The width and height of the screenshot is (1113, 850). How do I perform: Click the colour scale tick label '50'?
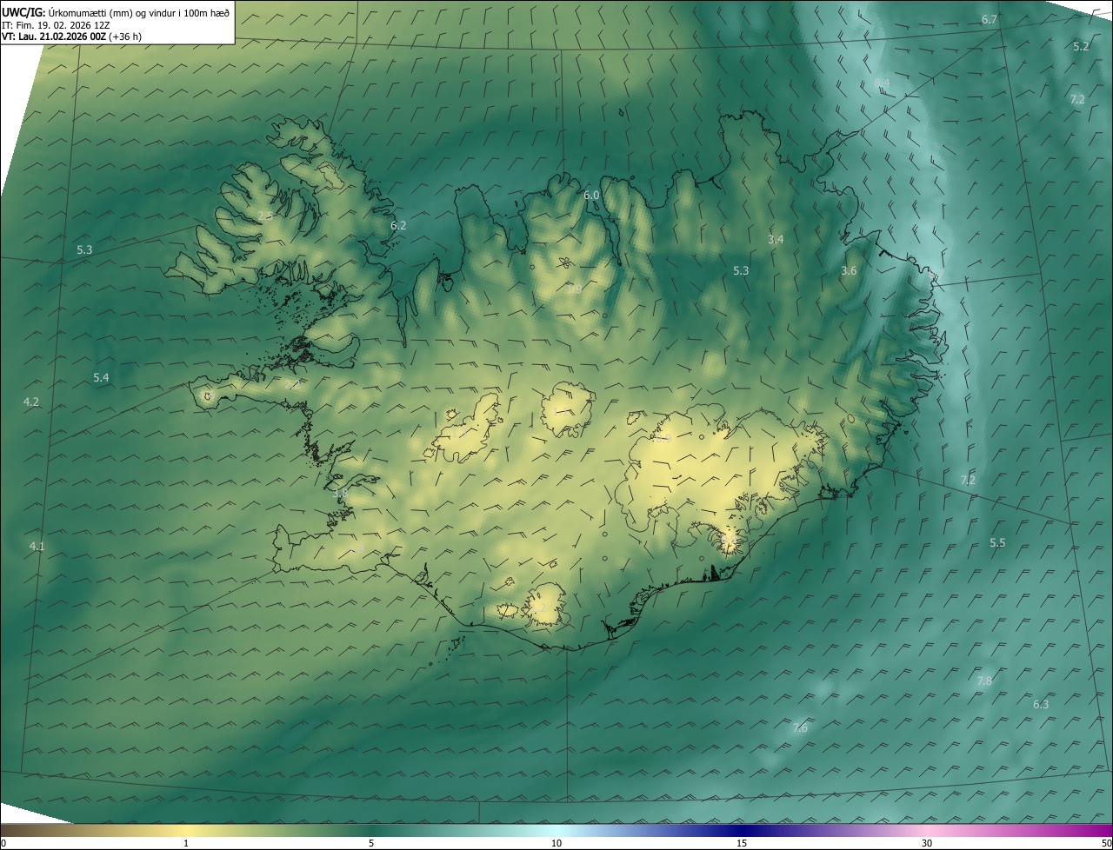click(x=1106, y=843)
